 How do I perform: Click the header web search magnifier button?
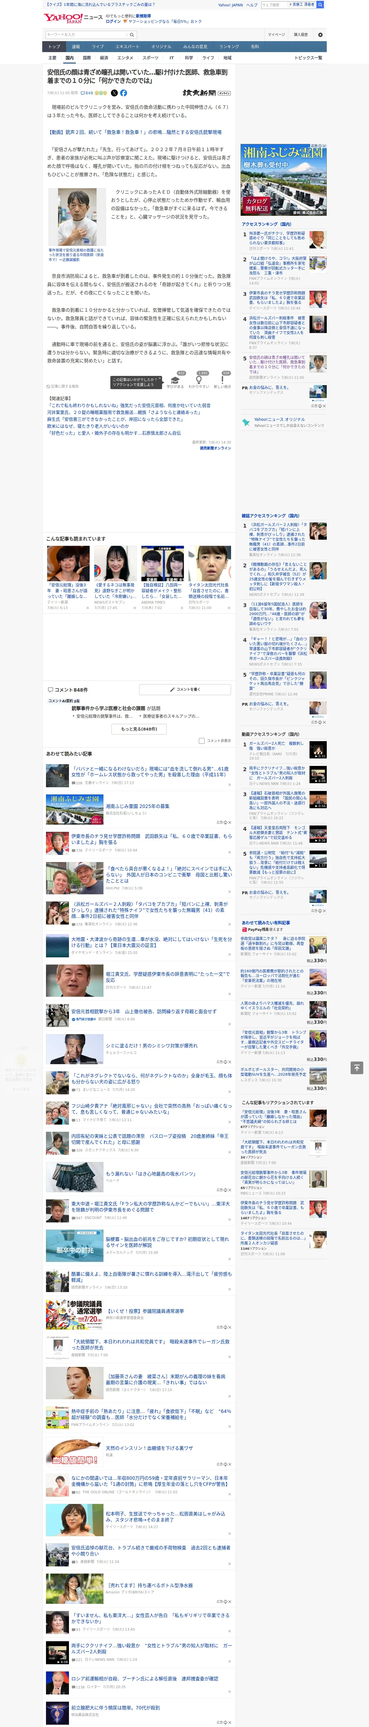point(320,5)
